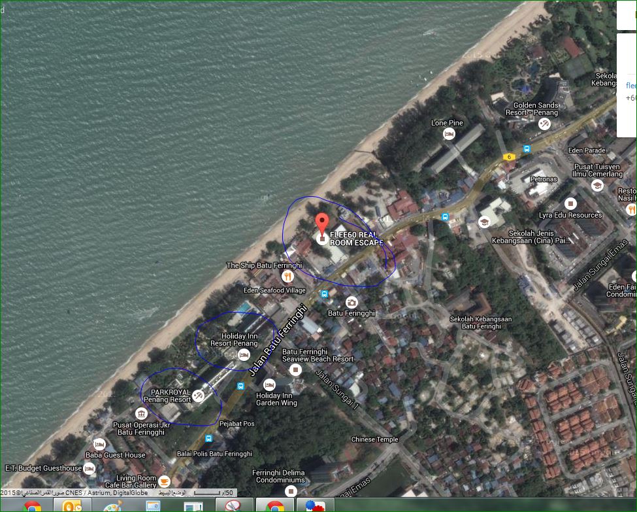Select the PARKROYAL Penang Resort marker icon
Viewport: 637px width, 512px height.
tap(198, 395)
